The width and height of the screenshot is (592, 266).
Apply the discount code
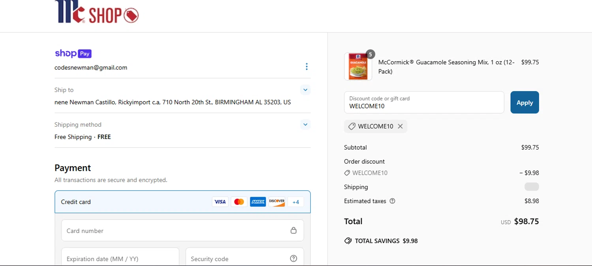click(525, 102)
